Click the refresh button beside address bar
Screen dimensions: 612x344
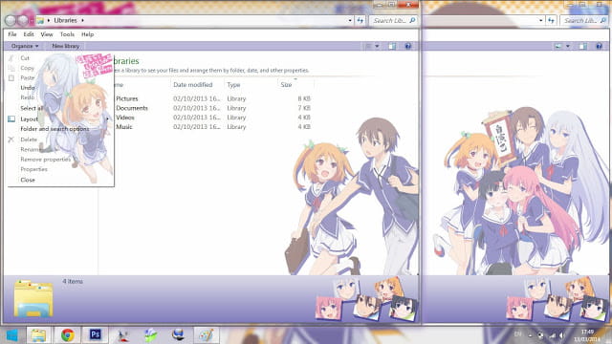point(360,20)
